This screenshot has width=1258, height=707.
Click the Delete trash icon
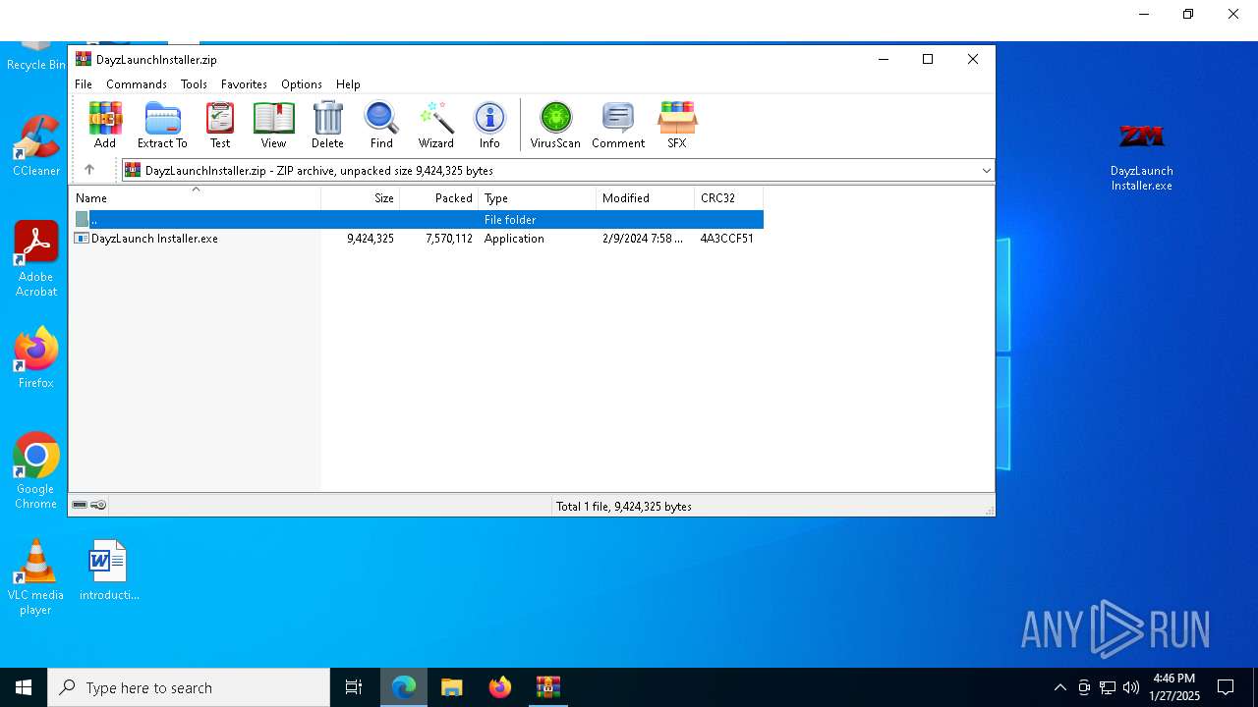click(x=327, y=125)
